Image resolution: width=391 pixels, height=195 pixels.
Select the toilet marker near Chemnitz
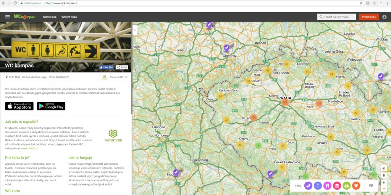coord(226,47)
